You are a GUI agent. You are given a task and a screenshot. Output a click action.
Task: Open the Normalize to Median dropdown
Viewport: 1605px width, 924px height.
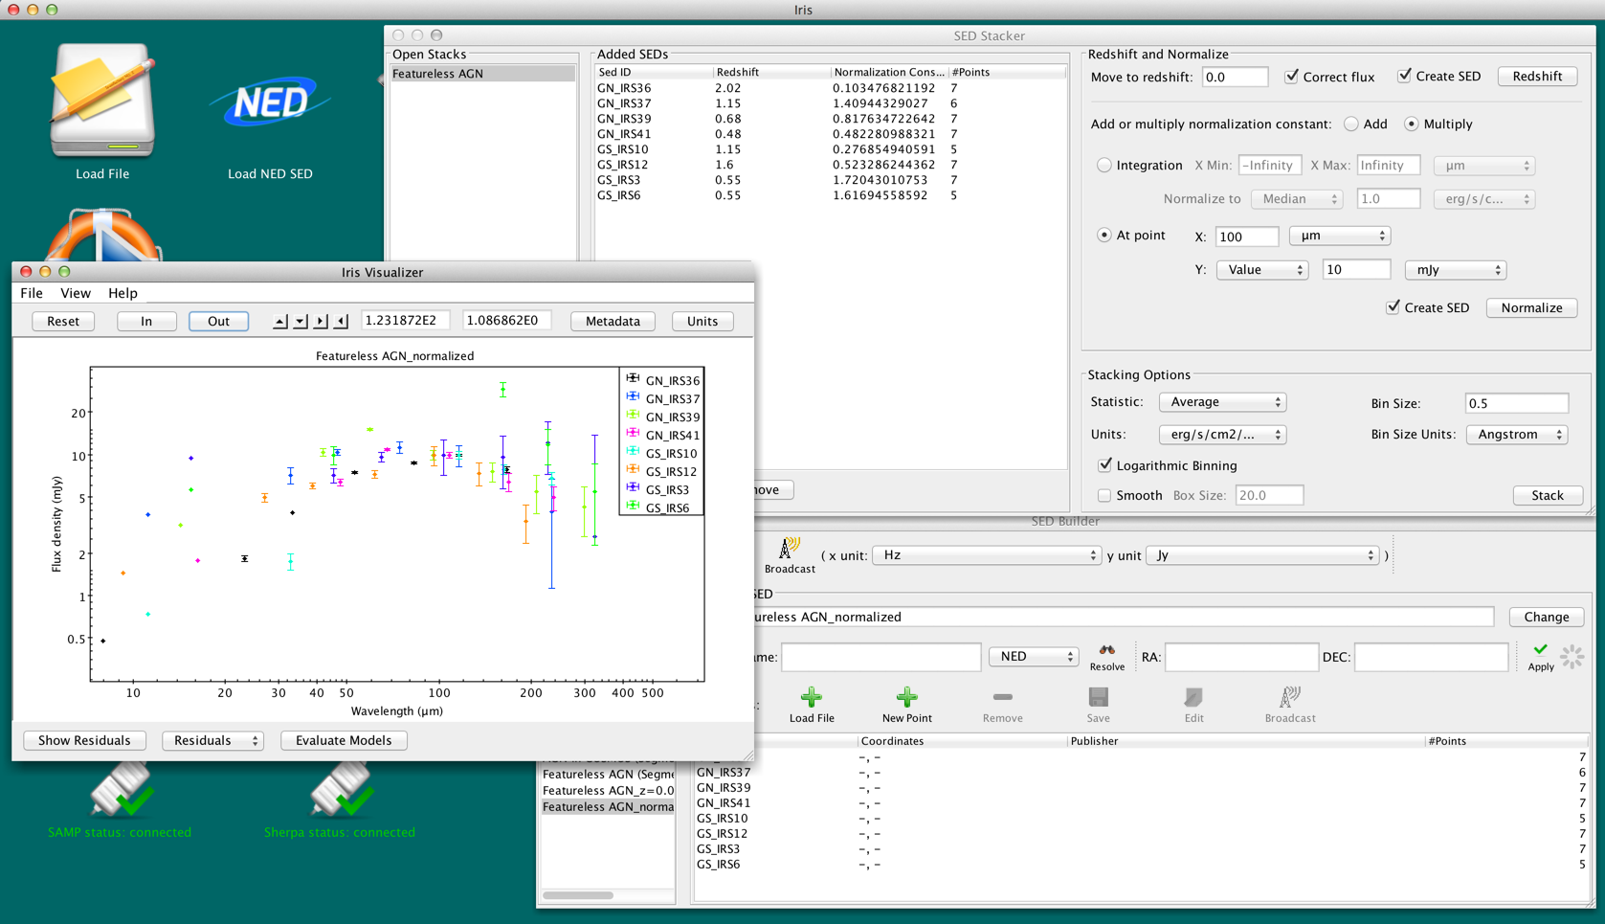[1297, 199]
